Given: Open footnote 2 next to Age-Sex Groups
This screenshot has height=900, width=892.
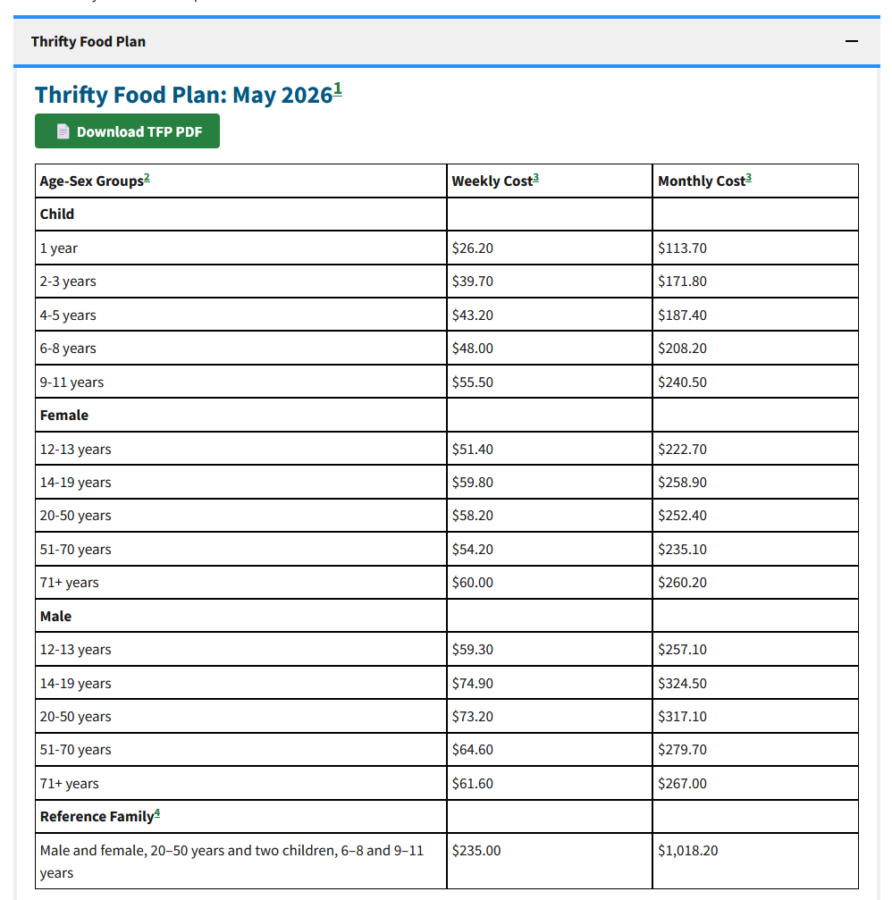Looking at the screenshot, I should (147, 178).
